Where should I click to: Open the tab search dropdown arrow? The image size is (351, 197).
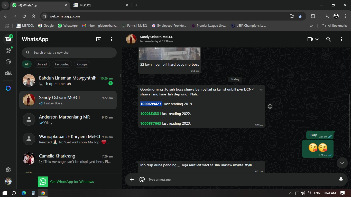pos(5,5)
